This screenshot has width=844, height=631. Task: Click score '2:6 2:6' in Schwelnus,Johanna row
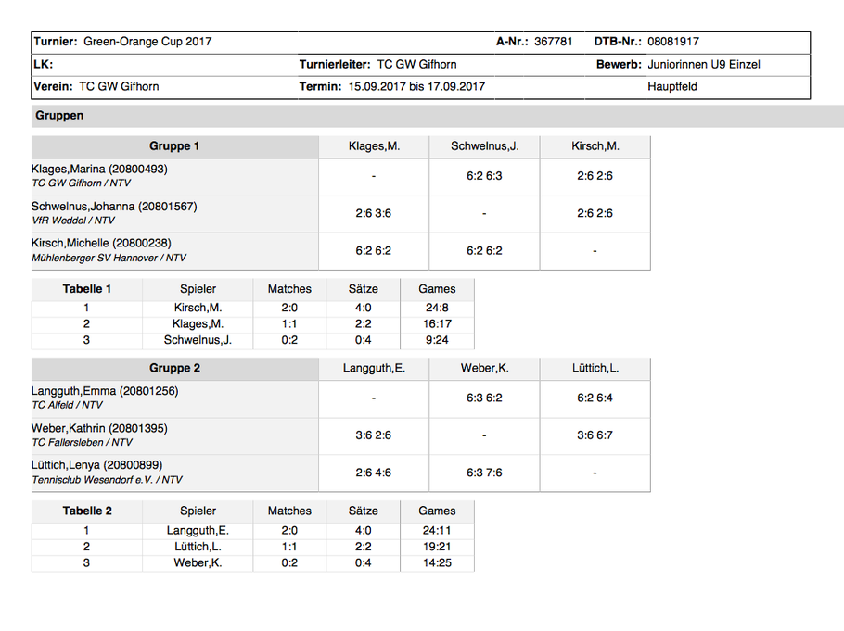(x=595, y=213)
